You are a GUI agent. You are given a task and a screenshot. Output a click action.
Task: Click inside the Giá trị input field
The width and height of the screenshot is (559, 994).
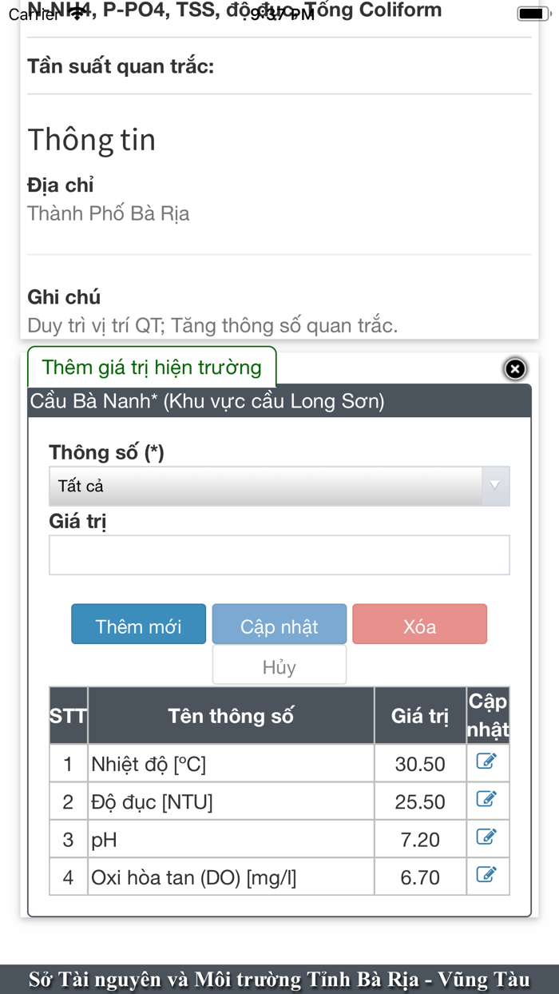pyautogui.click(x=279, y=554)
